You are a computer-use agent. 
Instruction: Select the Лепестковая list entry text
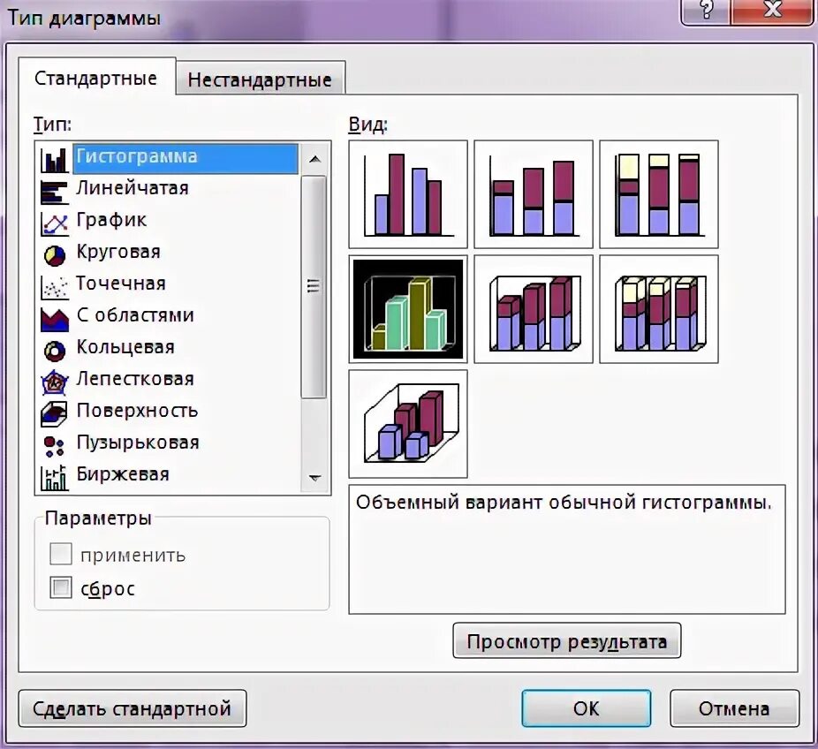[x=135, y=379]
